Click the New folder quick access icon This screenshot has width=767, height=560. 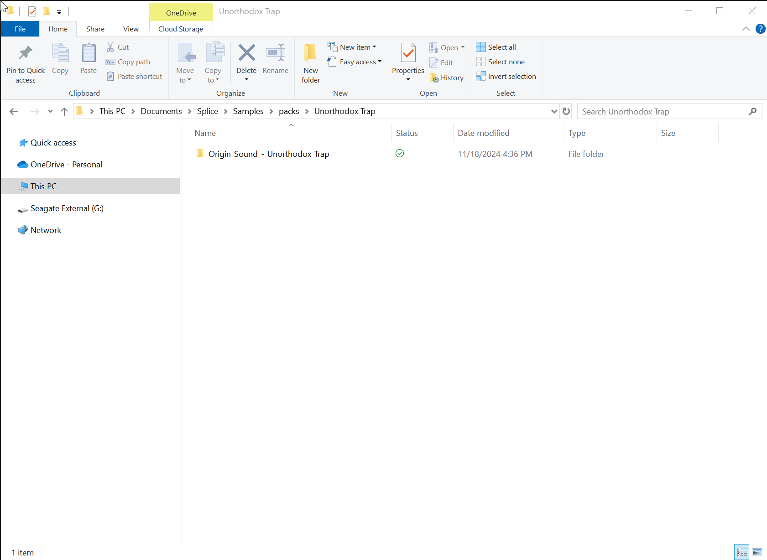tap(46, 11)
